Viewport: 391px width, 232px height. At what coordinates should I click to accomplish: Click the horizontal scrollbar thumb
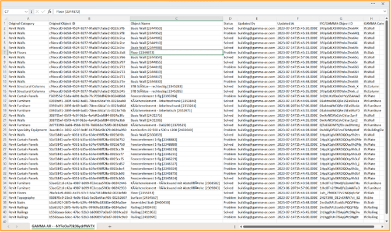tap(309, 227)
